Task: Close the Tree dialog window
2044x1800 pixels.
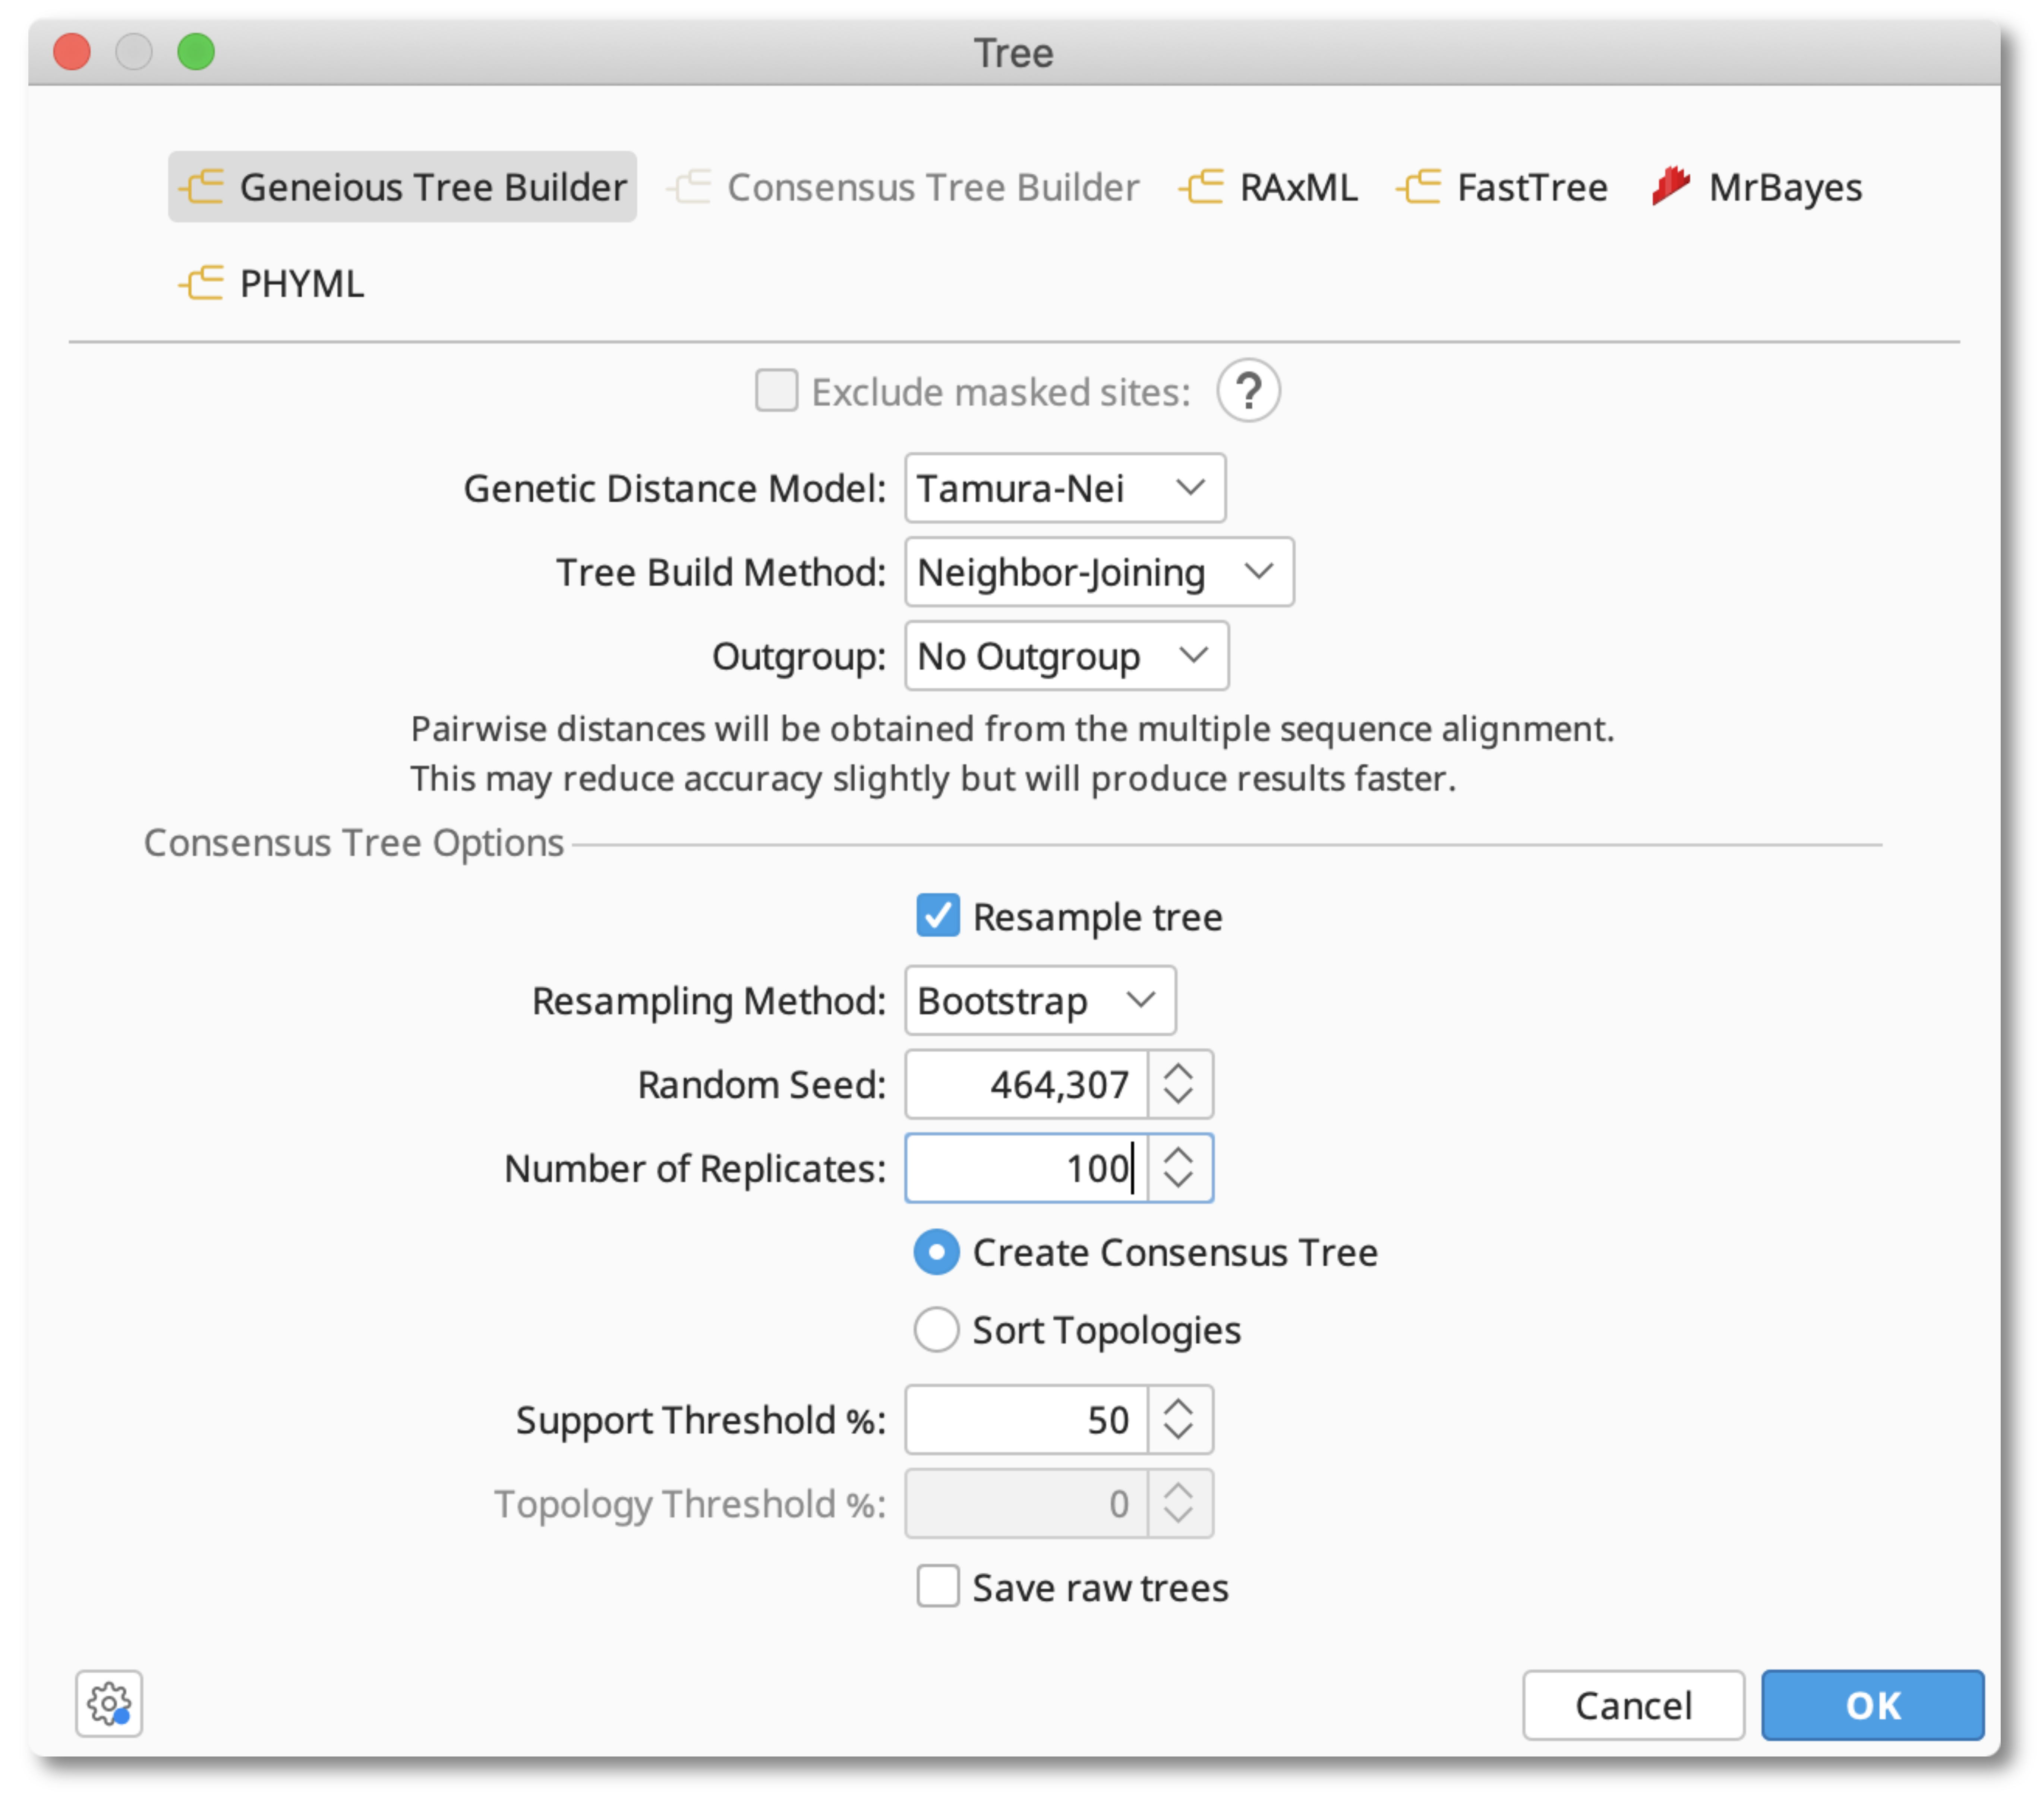Action: (x=72, y=52)
